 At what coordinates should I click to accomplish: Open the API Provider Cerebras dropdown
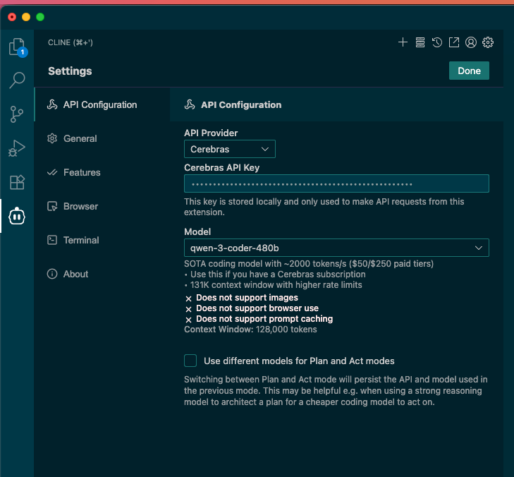[230, 149]
